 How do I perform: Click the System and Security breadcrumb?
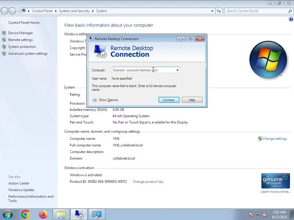[74, 11]
